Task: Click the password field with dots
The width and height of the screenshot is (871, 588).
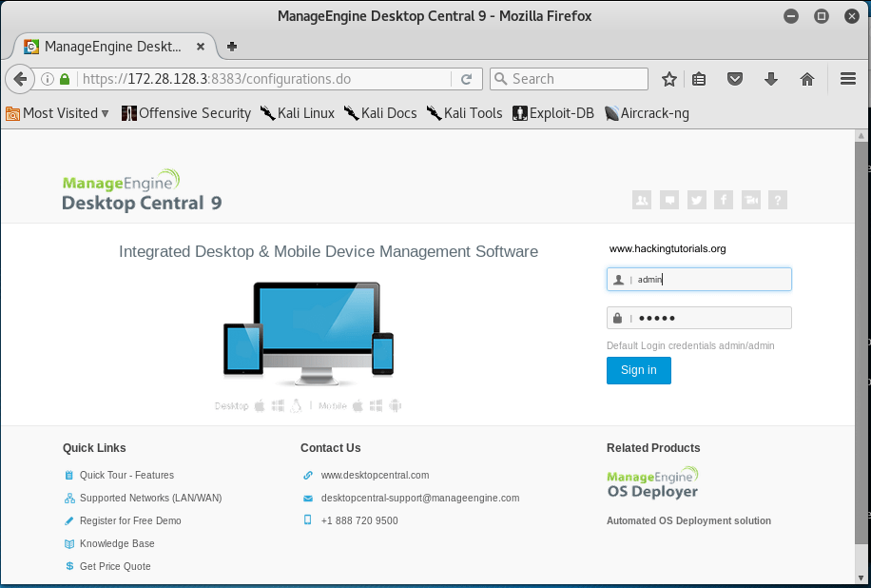Action: (x=699, y=318)
